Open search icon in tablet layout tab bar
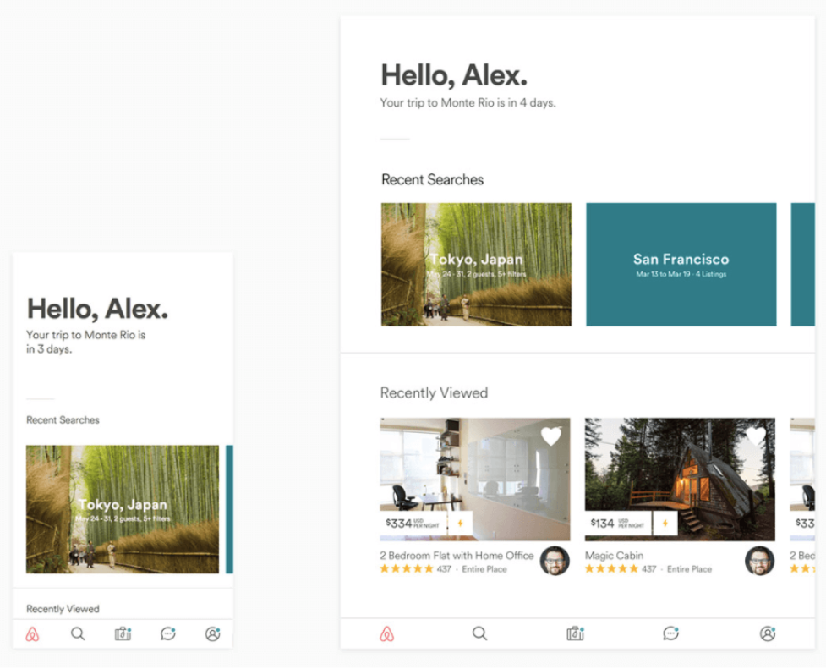Image resolution: width=826 pixels, height=669 pixels. 479,633
